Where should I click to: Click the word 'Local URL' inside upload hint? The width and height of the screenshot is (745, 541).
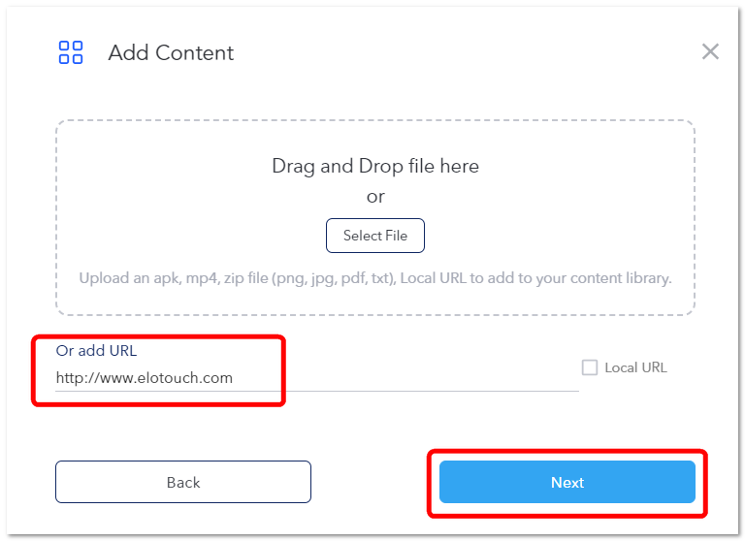pyautogui.click(x=434, y=278)
